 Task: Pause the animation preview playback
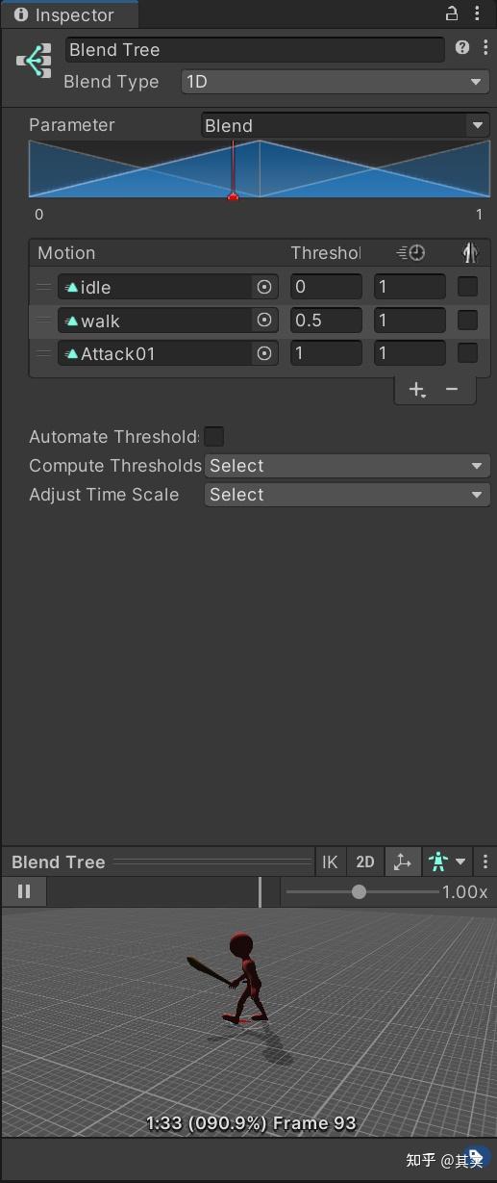click(24, 891)
